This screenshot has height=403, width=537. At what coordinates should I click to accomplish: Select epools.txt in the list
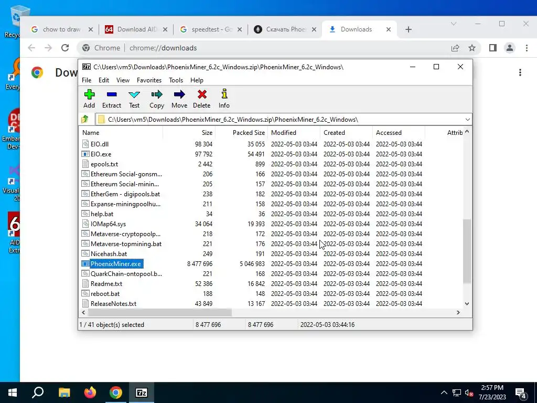104,164
